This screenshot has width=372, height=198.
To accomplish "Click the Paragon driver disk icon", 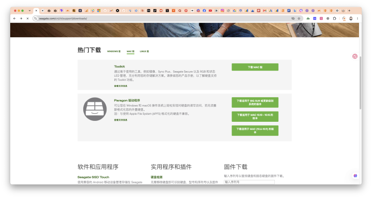I will coord(95,109).
